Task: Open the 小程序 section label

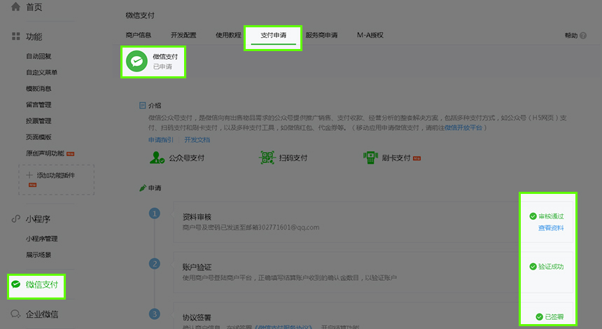Action: (38, 219)
